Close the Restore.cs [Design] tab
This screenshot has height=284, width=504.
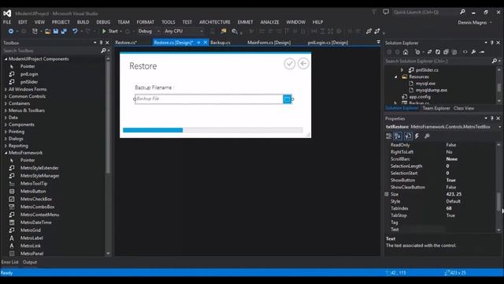click(206, 43)
